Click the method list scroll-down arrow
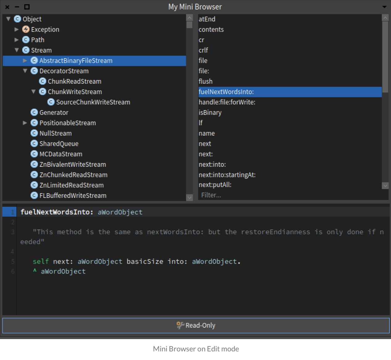391x360 pixels. click(385, 186)
